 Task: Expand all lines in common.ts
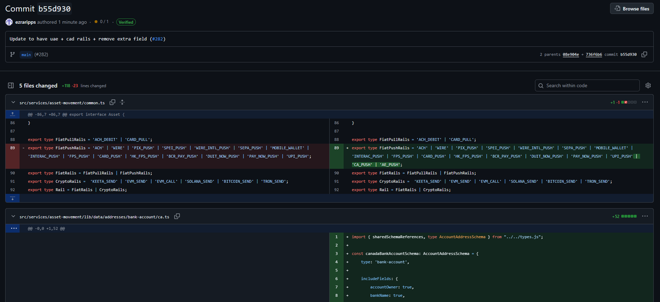[x=122, y=102]
